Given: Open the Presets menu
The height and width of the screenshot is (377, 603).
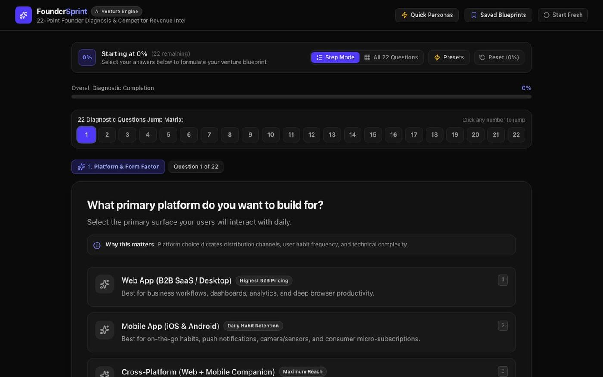Looking at the screenshot, I should [x=449, y=57].
